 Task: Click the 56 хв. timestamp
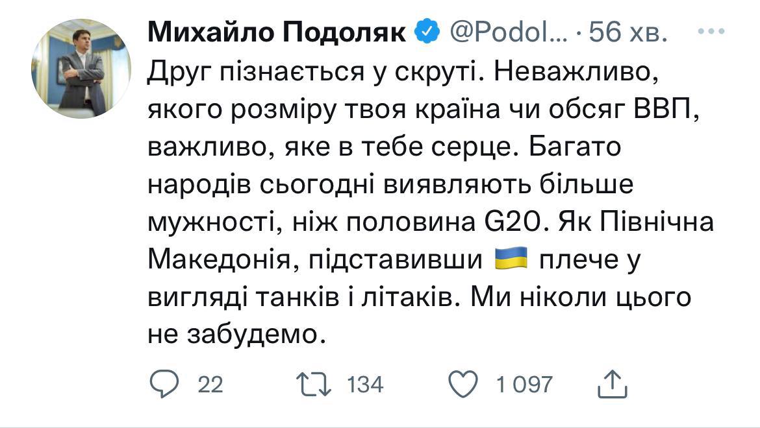(627, 31)
